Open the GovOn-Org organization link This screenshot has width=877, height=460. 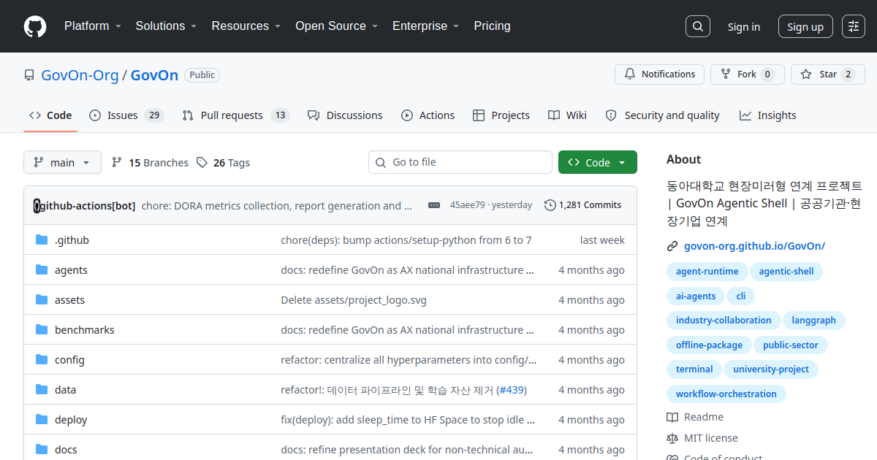[x=80, y=75]
